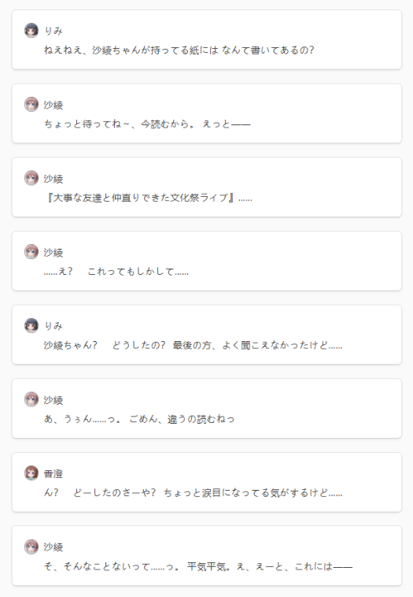Click りみ's avatar beside '沙綾ちゃん？どうしたの' line
413x597 pixels.
pos(31,325)
